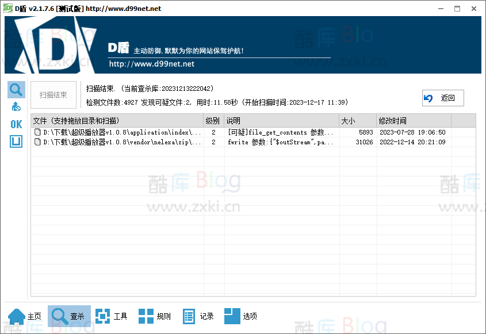The width and height of the screenshot is (486, 334).
Task: Select the magnifier scan icon in left sidebar
Action: click(16, 89)
